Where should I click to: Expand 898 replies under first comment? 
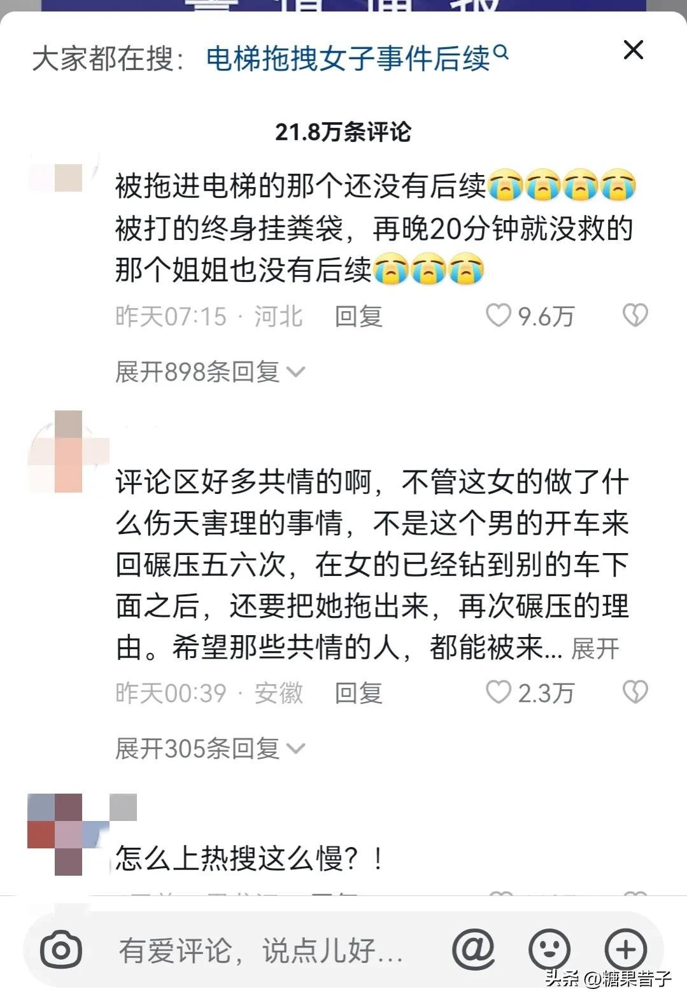tap(209, 372)
